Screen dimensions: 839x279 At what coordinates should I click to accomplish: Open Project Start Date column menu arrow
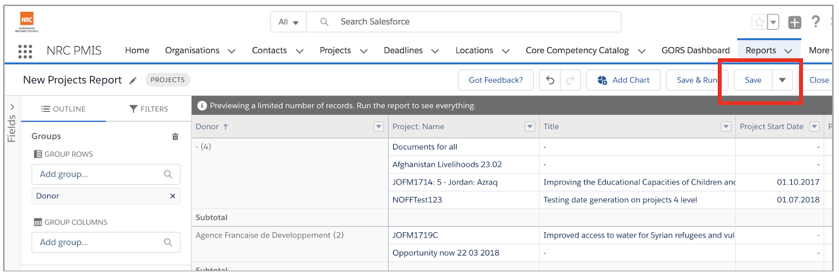coord(814,127)
